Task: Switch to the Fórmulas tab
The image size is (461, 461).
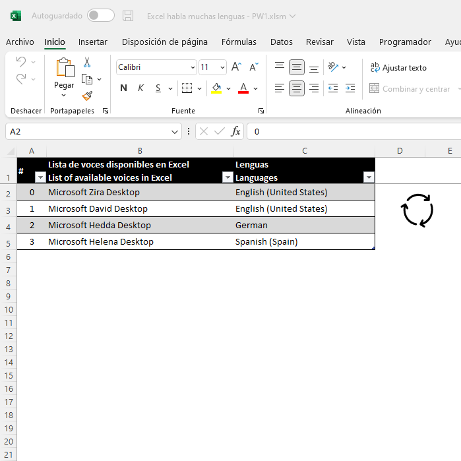Action: [x=239, y=42]
